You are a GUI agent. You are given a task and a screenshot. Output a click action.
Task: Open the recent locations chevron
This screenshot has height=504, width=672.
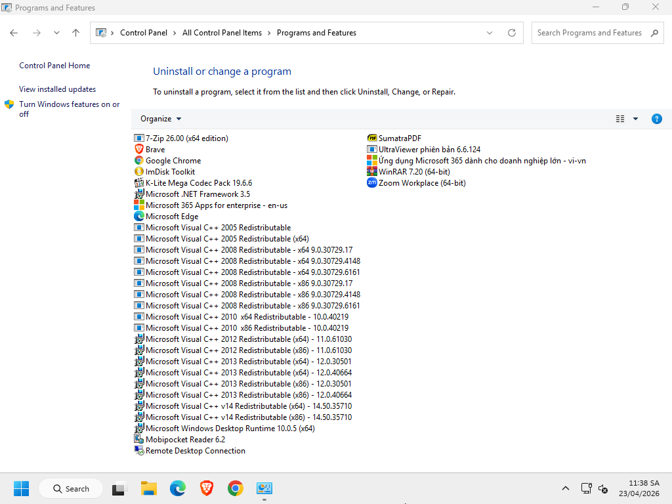56,33
